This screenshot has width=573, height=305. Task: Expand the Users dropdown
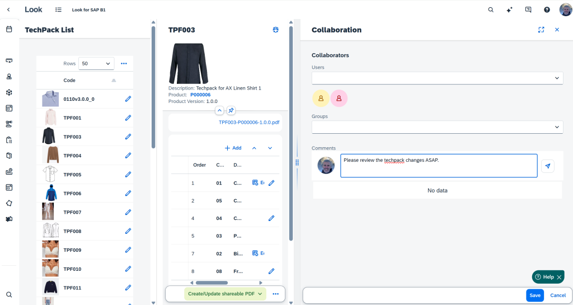point(437,78)
